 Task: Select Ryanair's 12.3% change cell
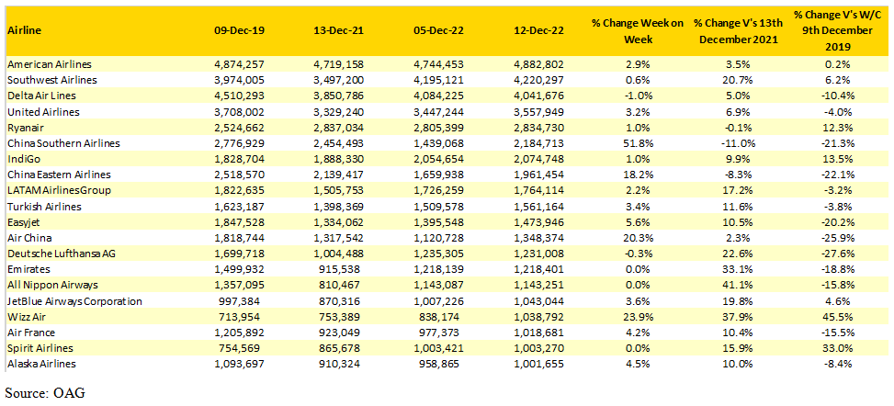[x=838, y=126]
